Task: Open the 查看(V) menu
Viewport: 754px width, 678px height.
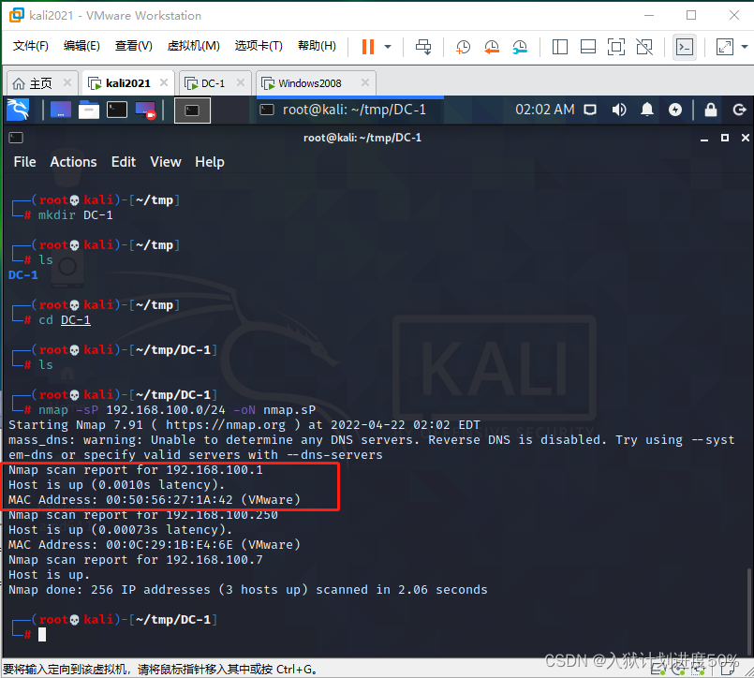Action: (134, 46)
